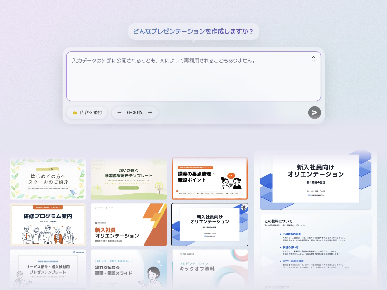Select the 流れで伝わる説明・講義スライド template
The height and width of the screenshot is (290, 387).
(129, 269)
